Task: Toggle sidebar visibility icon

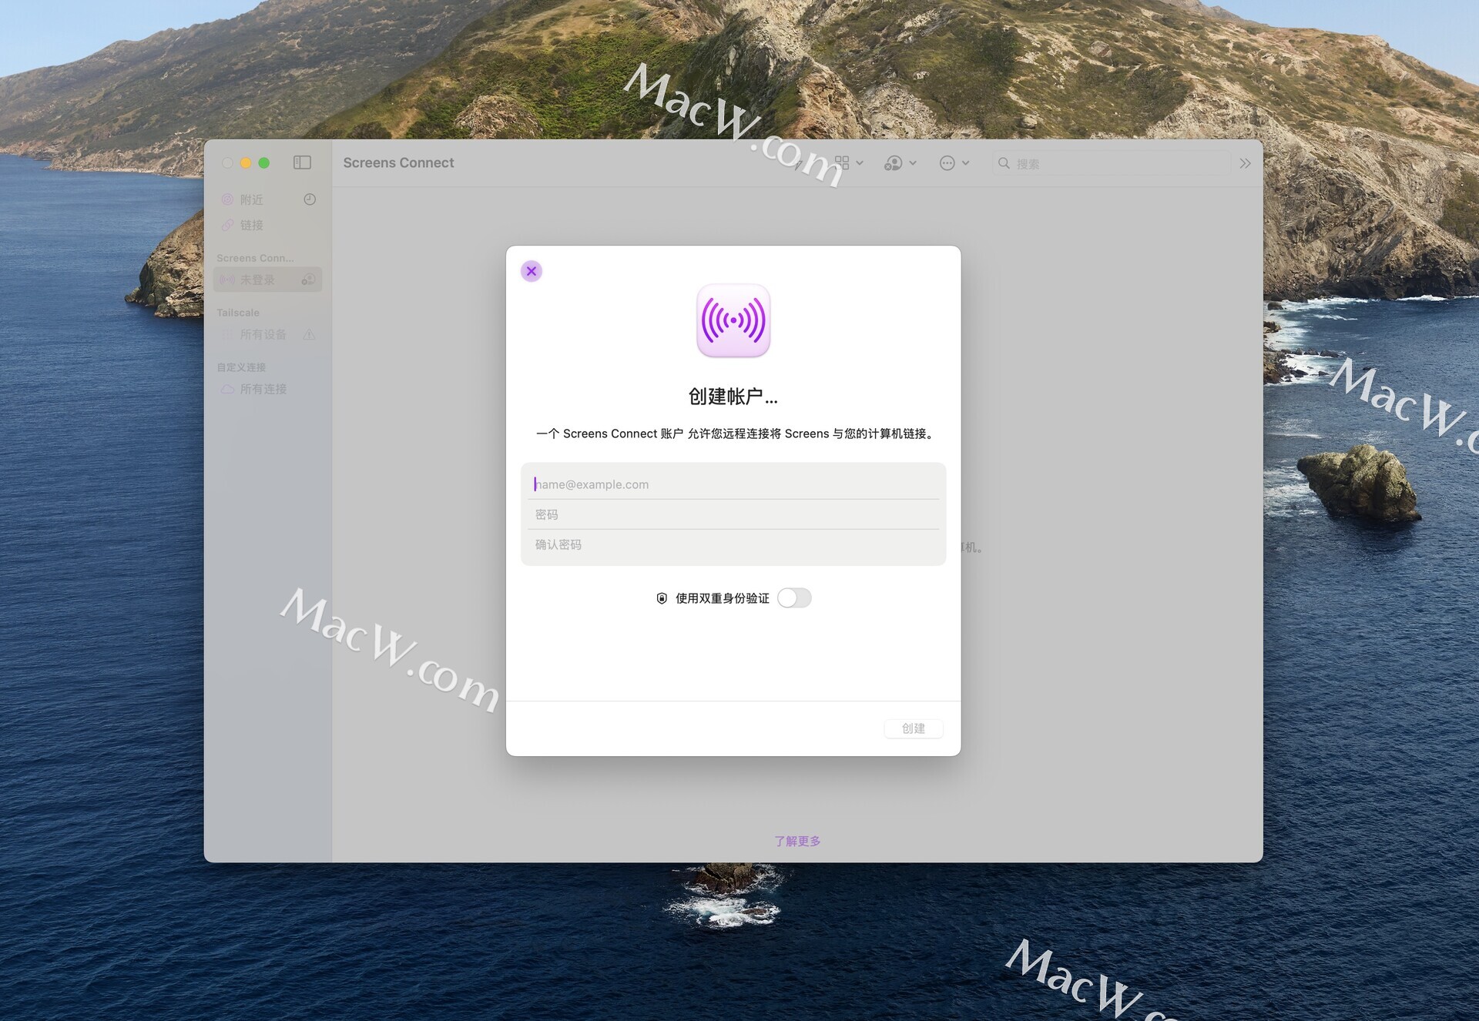Action: tap(302, 162)
